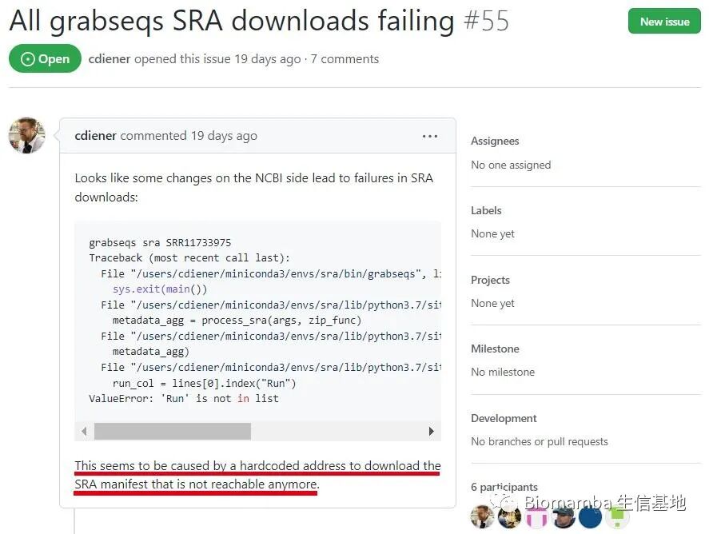
Task: Open cdiener profile link in issue header
Action: point(110,59)
